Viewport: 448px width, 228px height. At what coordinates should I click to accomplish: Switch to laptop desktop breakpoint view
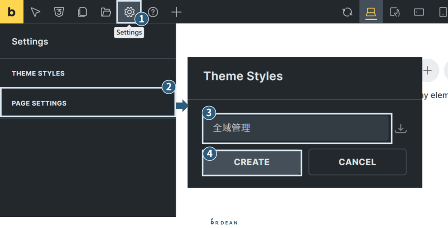point(371,12)
